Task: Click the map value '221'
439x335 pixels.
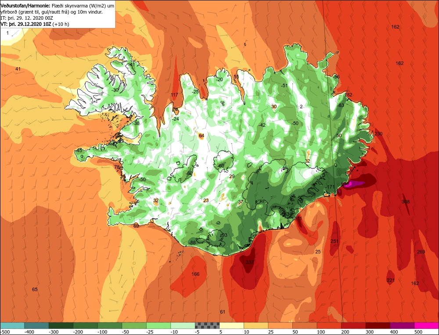Action: point(391,280)
